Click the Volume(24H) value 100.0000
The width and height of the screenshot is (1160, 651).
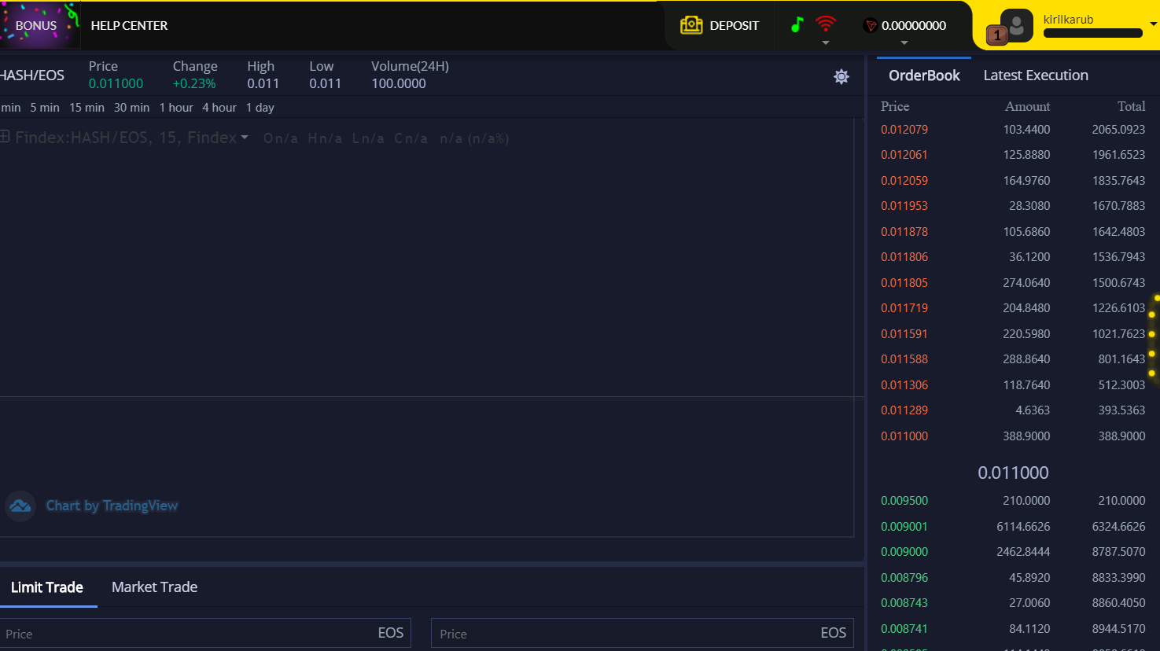tap(399, 84)
